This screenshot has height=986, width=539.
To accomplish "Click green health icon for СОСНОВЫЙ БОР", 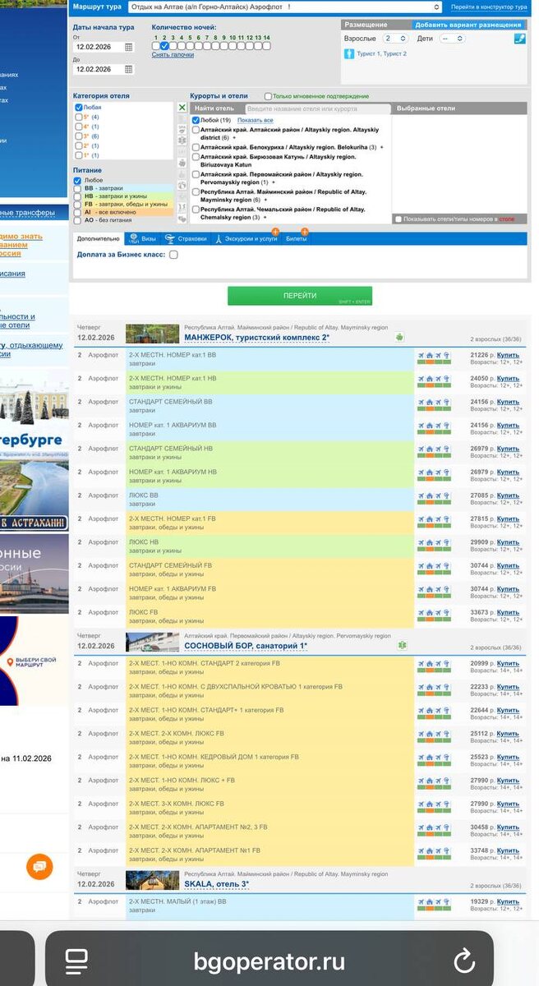I will pyautogui.click(x=400, y=646).
